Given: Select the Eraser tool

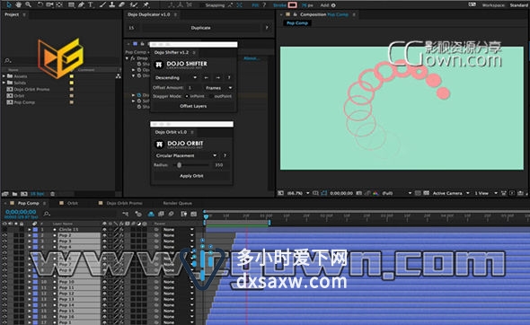Looking at the screenshot, I should [x=121, y=4].
